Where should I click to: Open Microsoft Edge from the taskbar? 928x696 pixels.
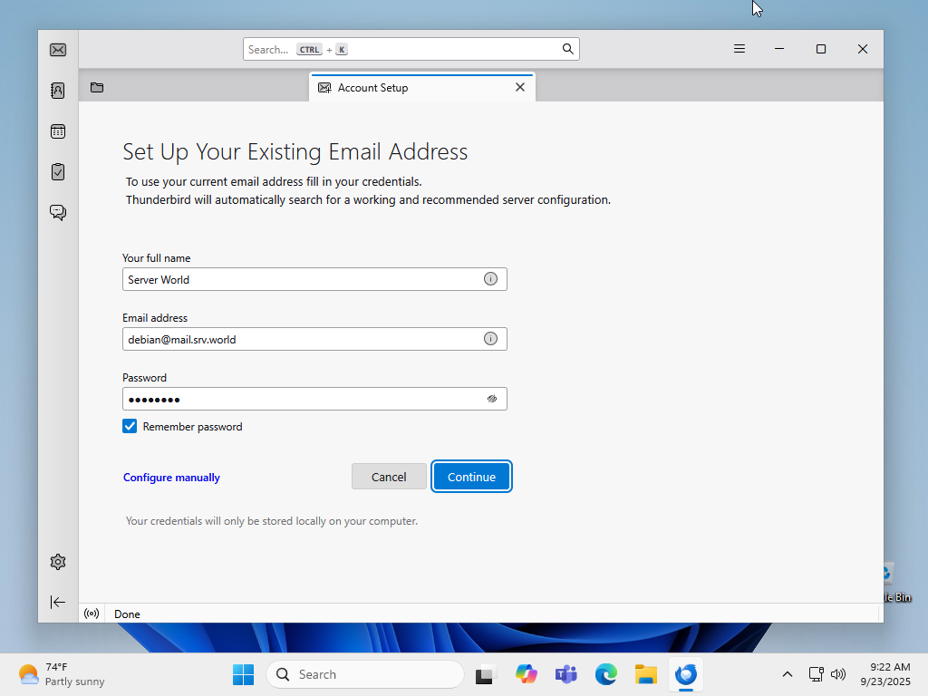(x=606, y=674)
